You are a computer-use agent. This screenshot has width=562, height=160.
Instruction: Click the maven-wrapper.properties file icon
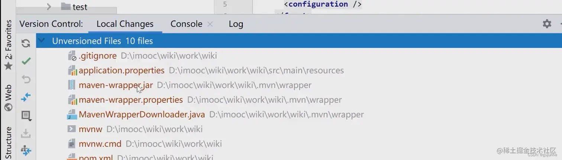[72, 100]
